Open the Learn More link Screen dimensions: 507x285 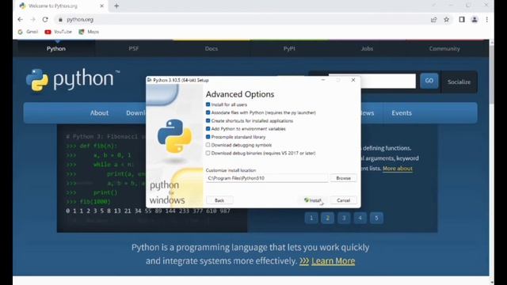coord(333,261)
